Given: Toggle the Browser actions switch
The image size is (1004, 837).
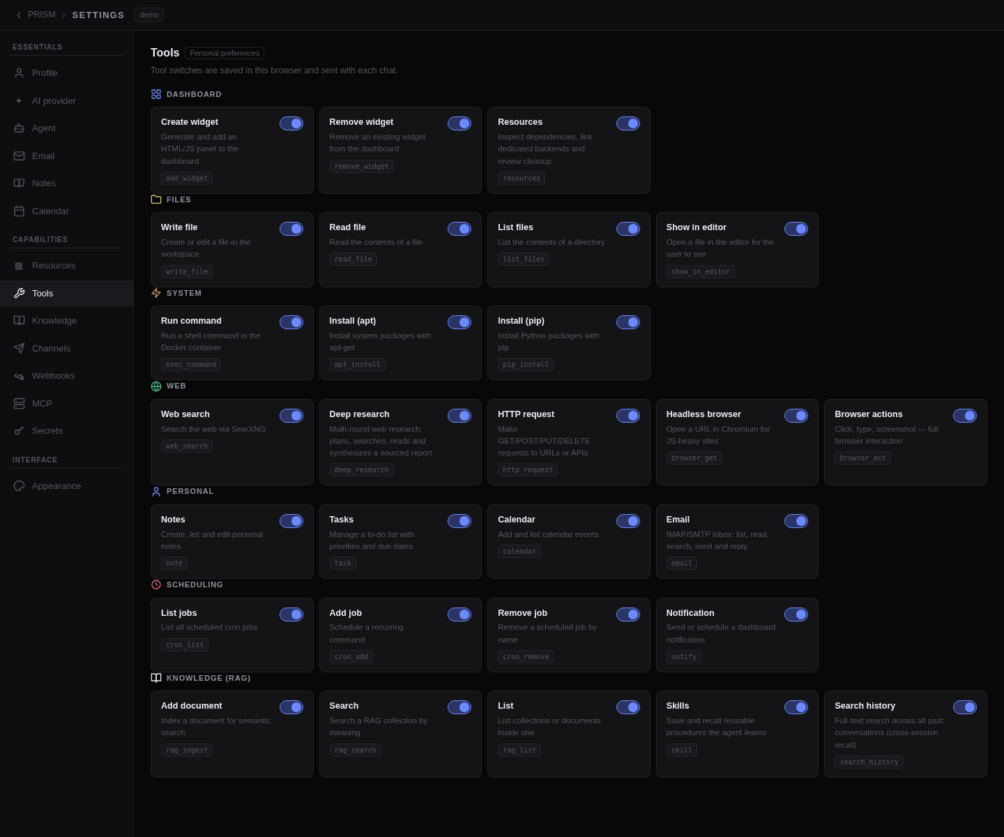Looking at the screenshot, I should pyautogui.click(x=965, y=416).
